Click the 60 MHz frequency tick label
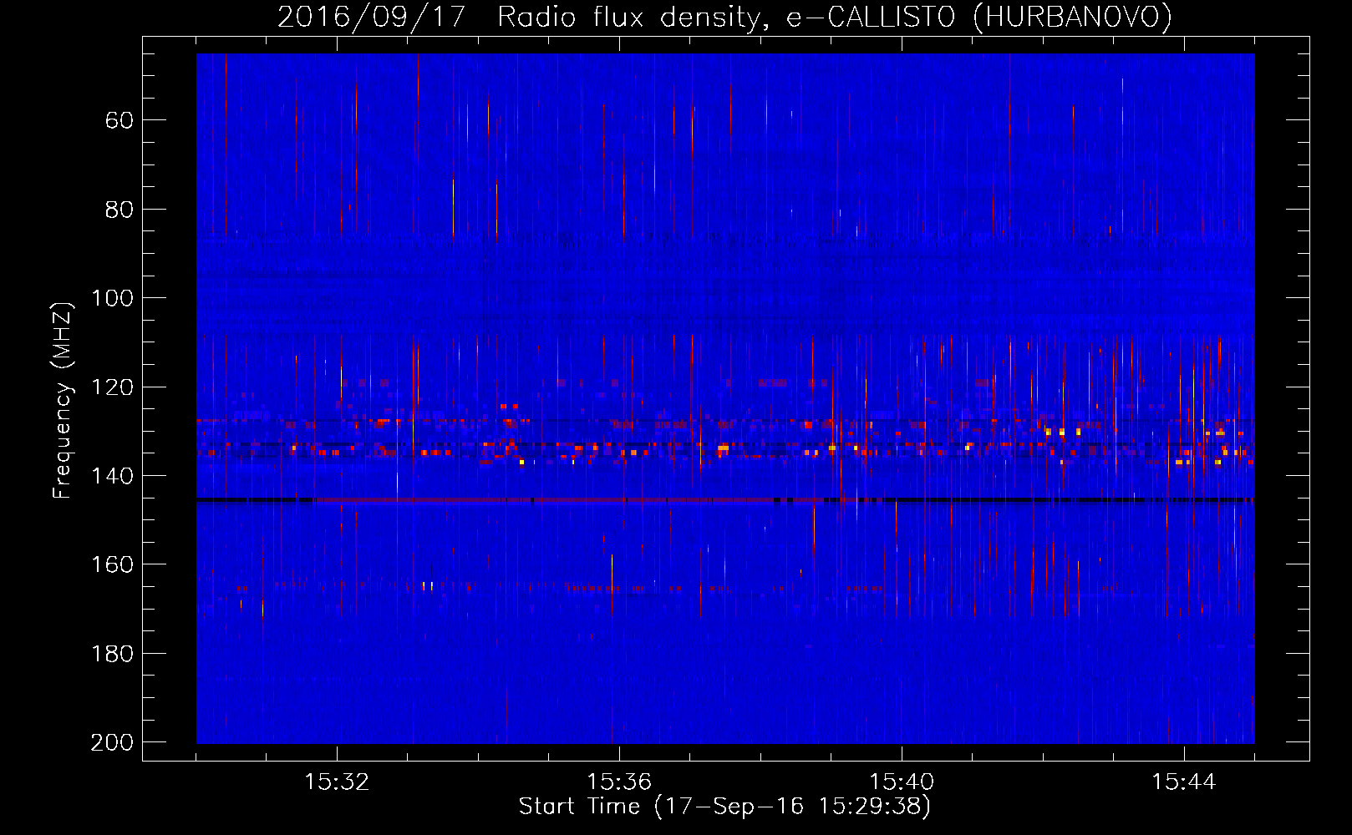Viewport: 1352px width, 835px height. (119, 120)
